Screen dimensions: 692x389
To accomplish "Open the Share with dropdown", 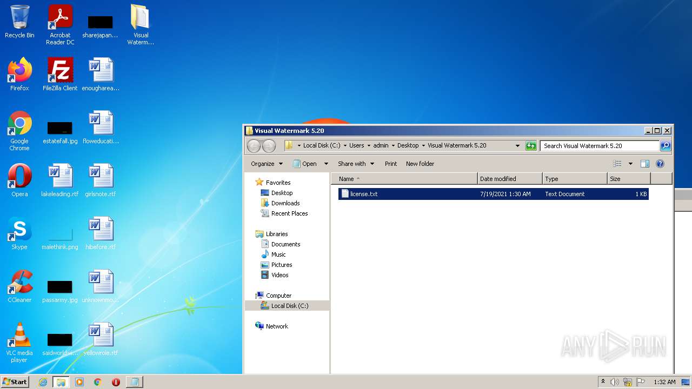I will 356,164.
